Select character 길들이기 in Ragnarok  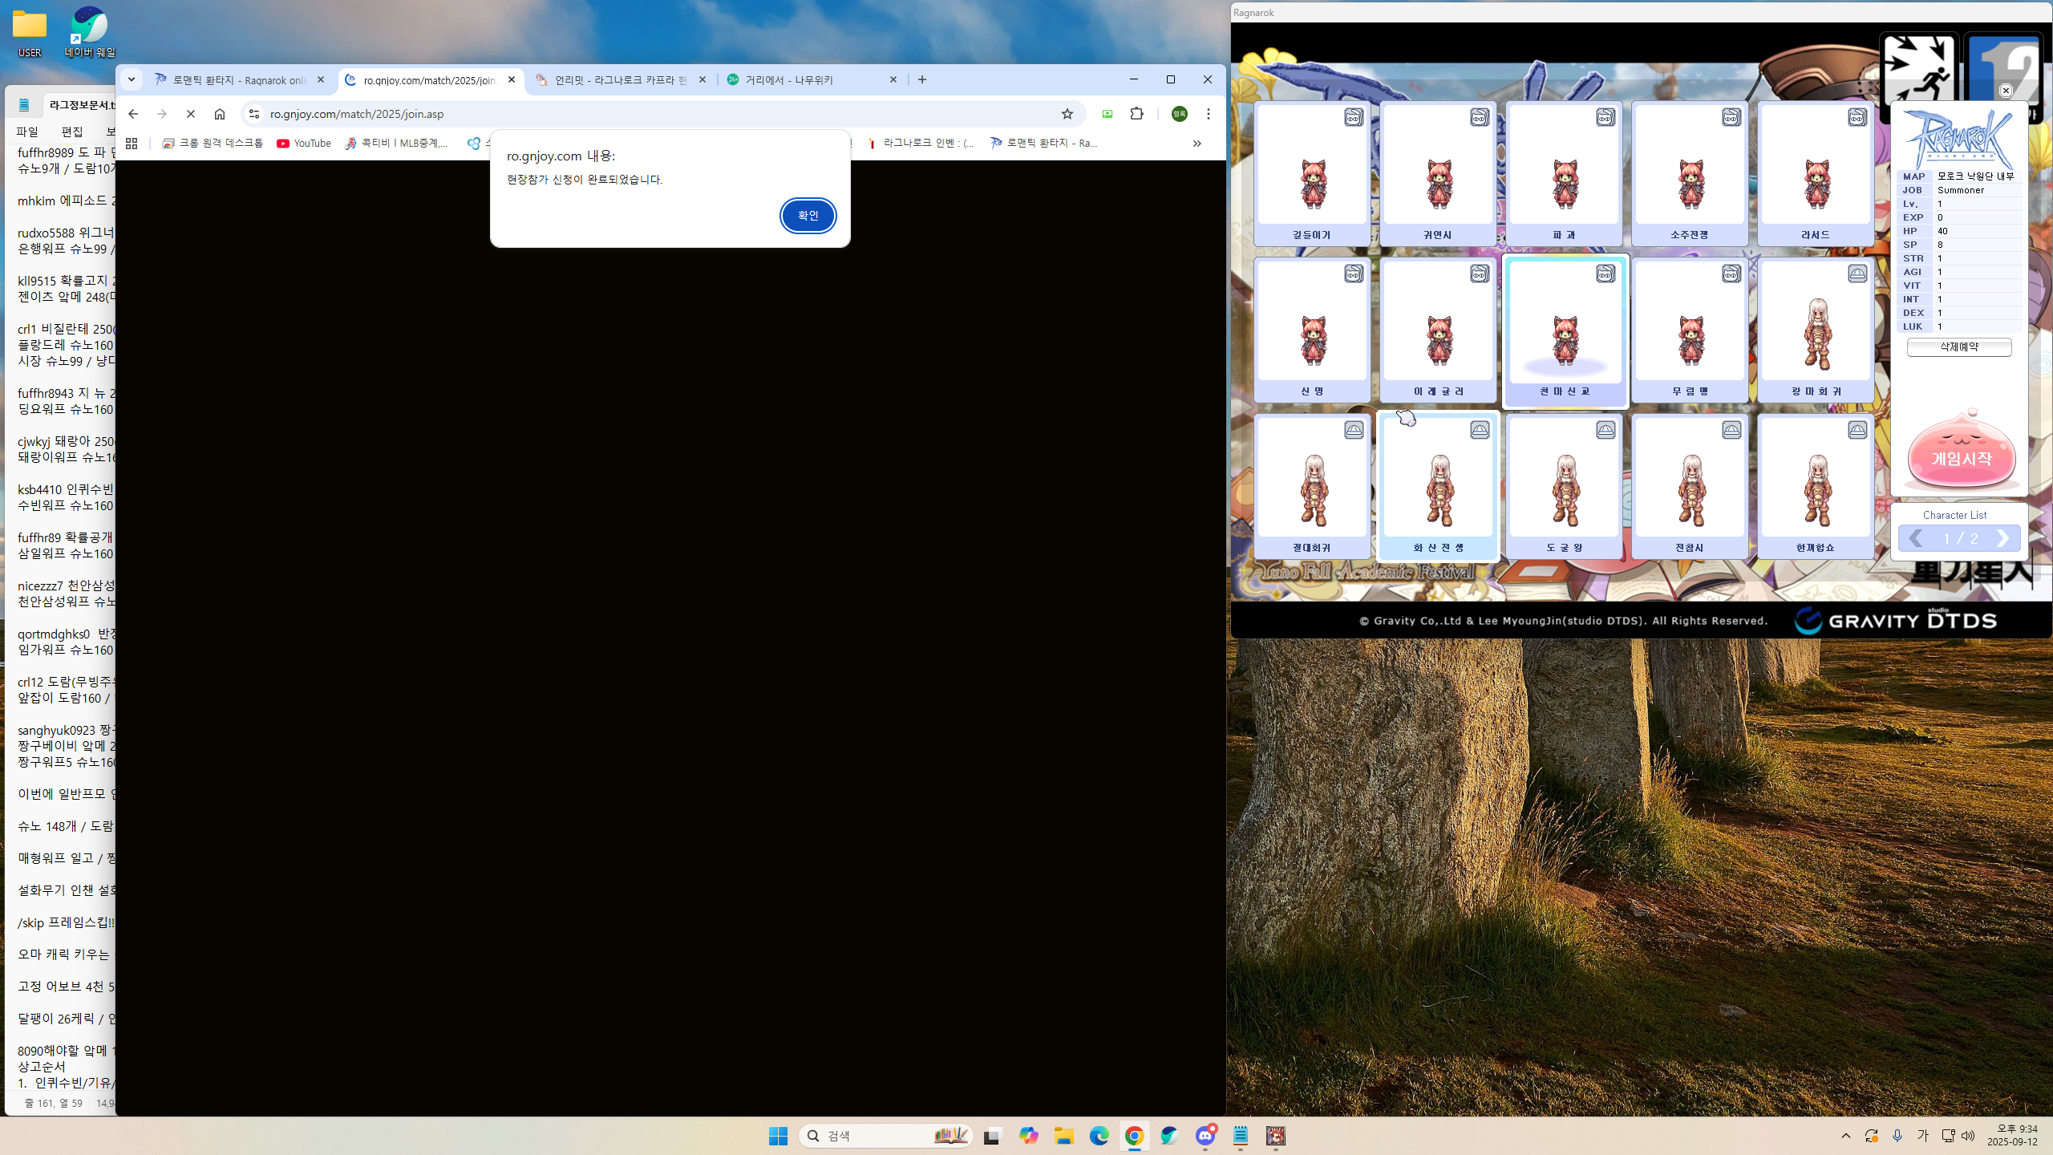click(1312, 173)
